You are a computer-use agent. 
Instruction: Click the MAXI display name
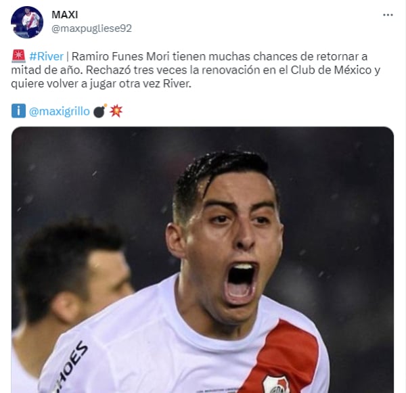point(65,15)
